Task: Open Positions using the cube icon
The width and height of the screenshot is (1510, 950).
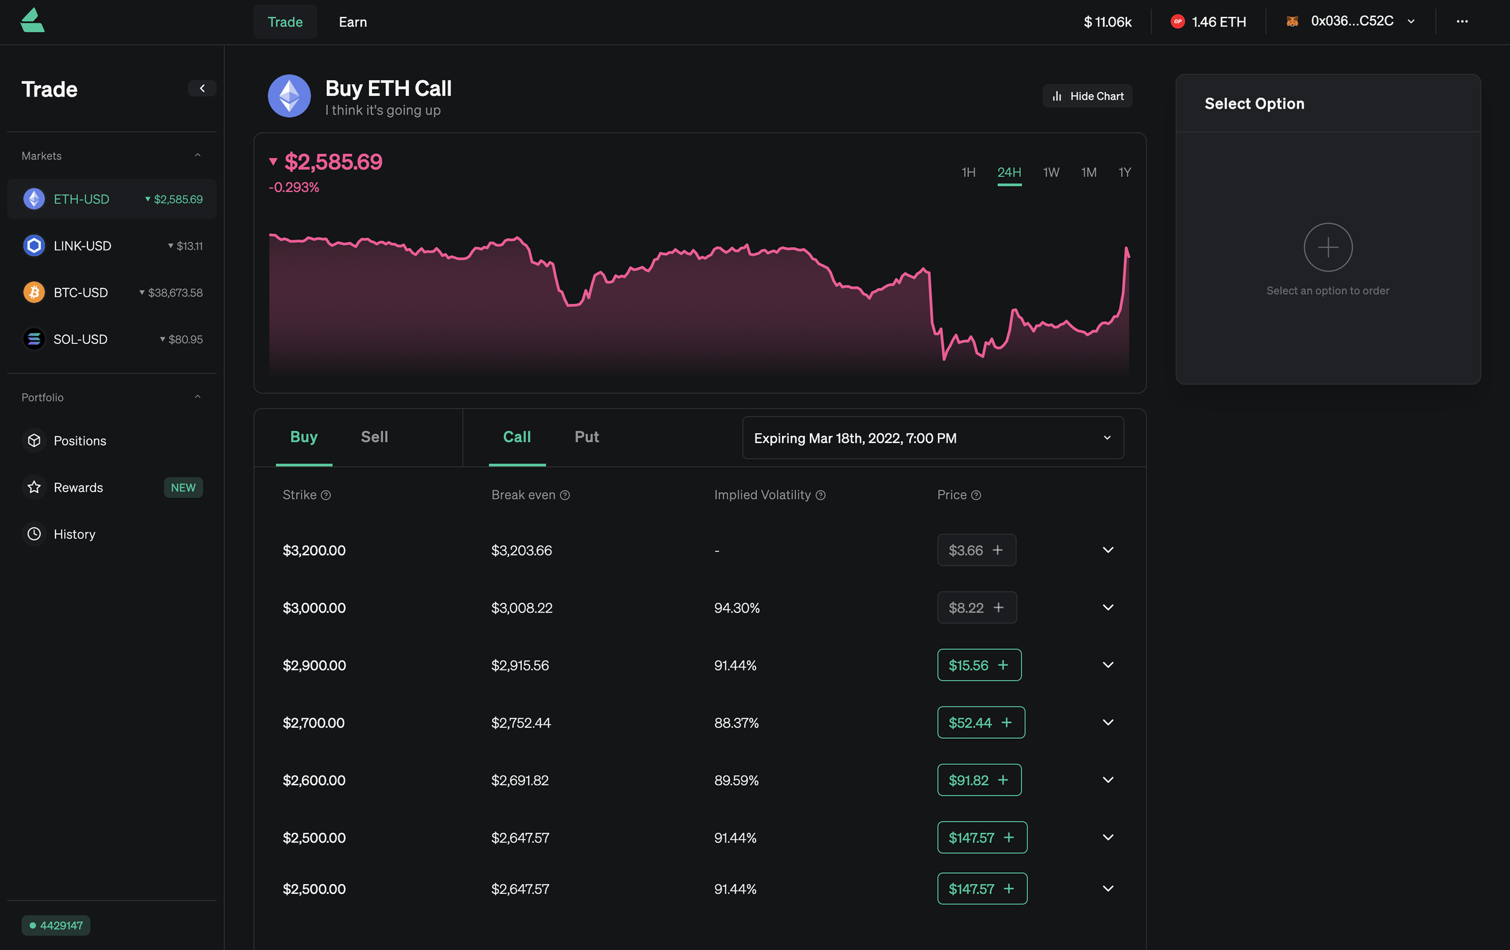Action: [x=34, y=441]
